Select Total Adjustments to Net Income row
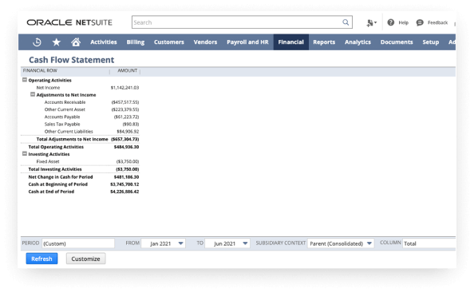The image size is (474, 293). [73, 139]
